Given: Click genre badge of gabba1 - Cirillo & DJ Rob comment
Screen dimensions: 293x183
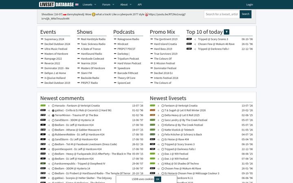Looking at the screenshot, I should [43, 110].
